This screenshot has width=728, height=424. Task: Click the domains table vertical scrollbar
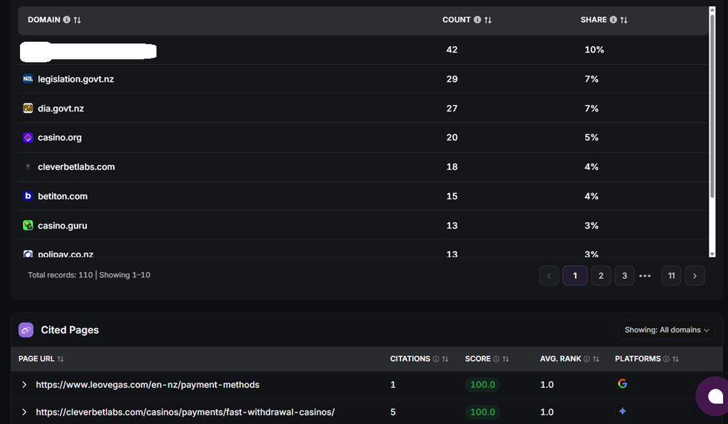712,107
